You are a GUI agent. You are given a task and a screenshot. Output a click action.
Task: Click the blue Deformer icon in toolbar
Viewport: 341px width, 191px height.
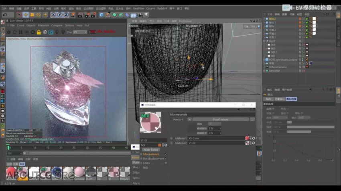coord(127,15)
